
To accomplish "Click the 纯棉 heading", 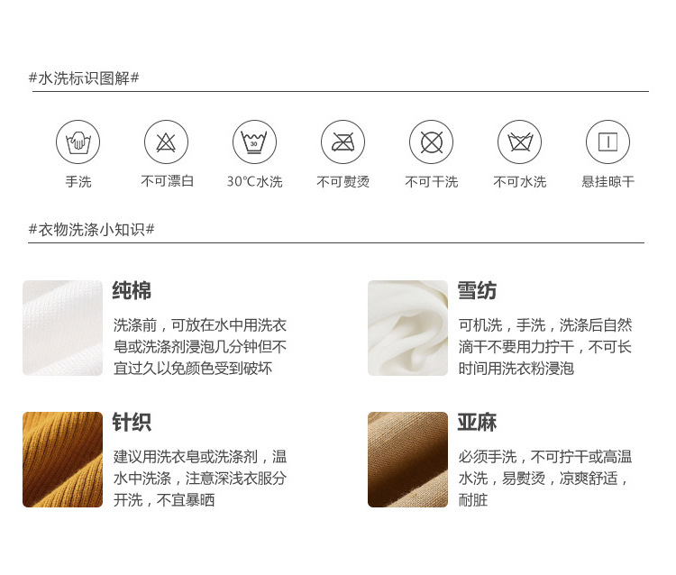I will tap(132, 290).
